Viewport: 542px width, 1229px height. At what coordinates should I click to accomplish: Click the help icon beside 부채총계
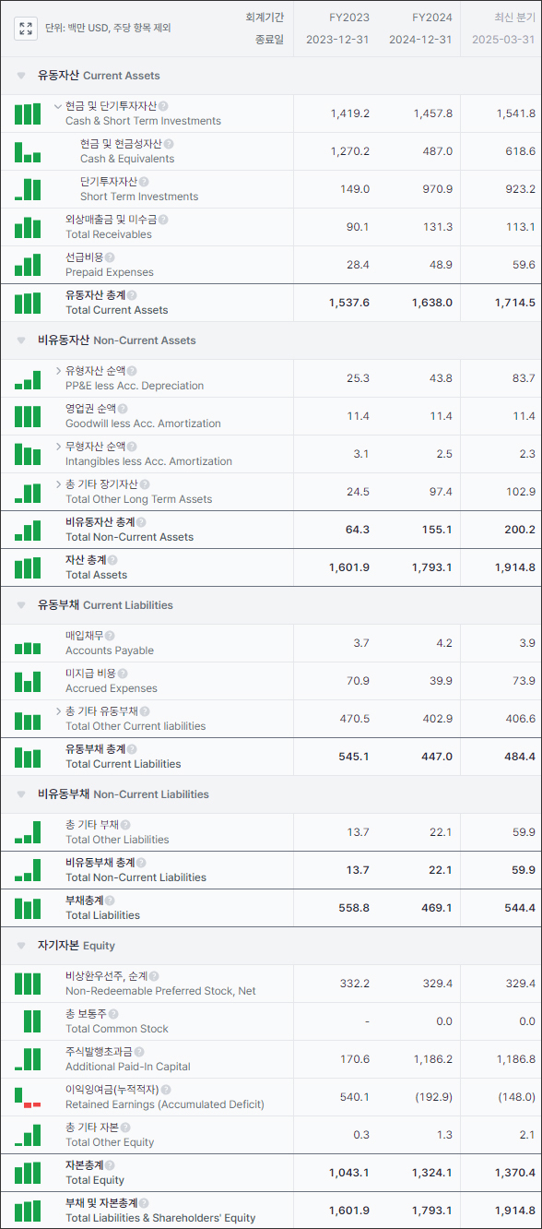pyautogui.click(x=110, y=901)
